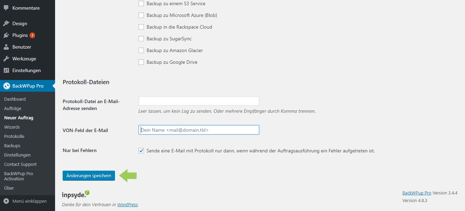Enable Backup zu Google Drive
Screen dimensions: 465x211
141,62
